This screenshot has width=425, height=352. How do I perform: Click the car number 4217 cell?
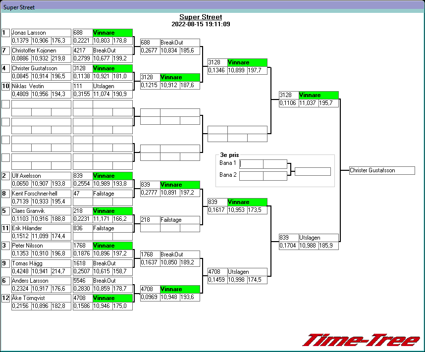click(82, 50)
